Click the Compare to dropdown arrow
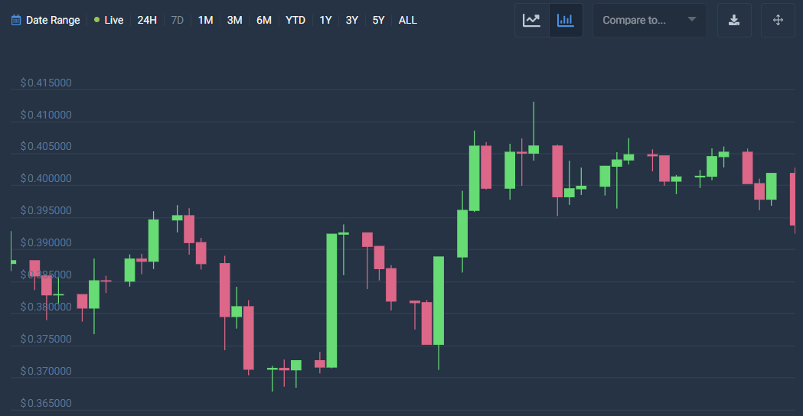The height and width of the screenshot is (416, 803). 692,20
